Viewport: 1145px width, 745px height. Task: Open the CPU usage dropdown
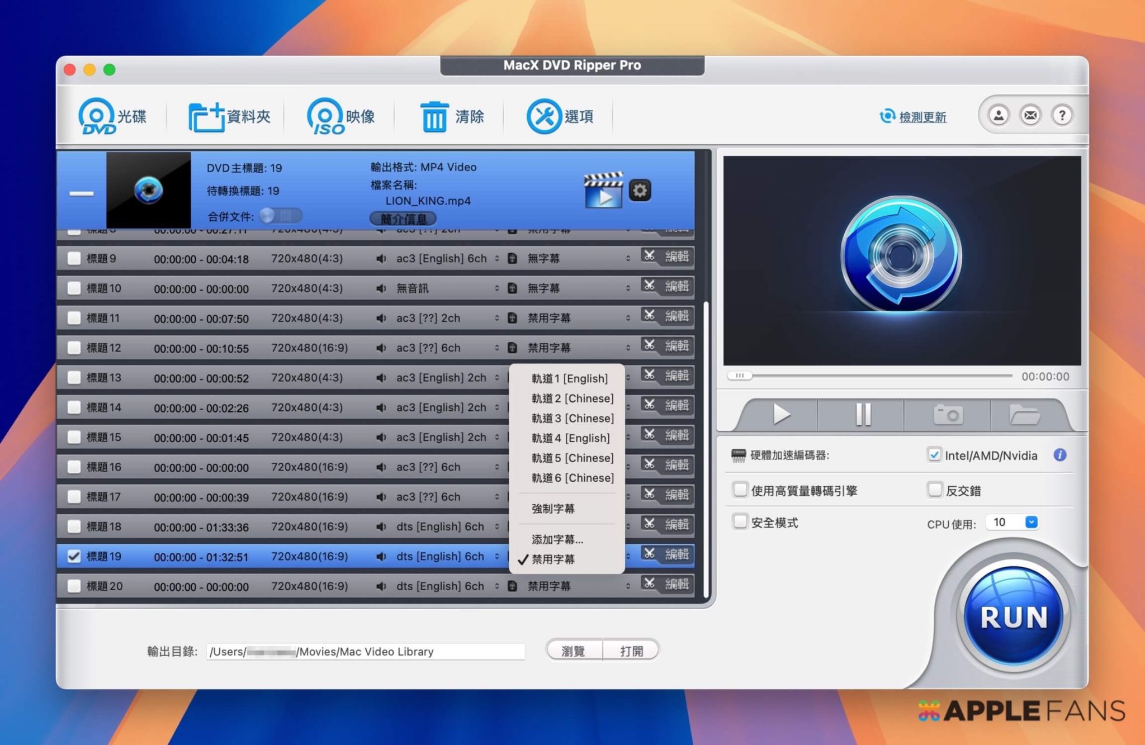[x=1032, y=522]
